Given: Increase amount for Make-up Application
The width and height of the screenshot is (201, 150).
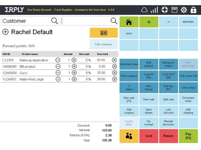Looking at the screenshot, I should point(74,60).
